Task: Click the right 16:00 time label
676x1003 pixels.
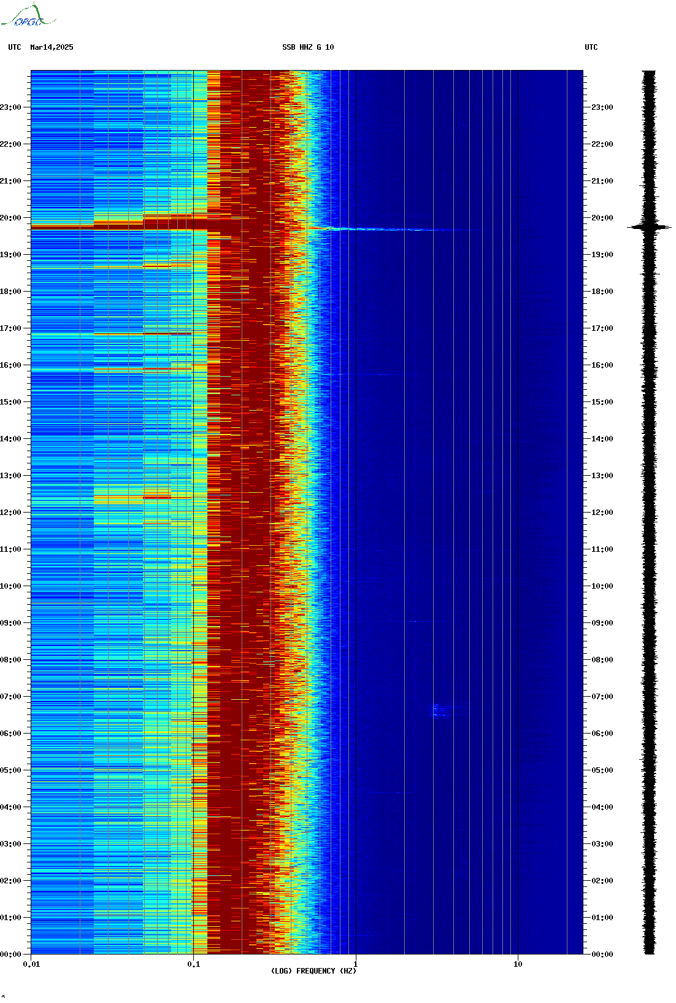Action: pyautogui.click(x=602, y=365)
